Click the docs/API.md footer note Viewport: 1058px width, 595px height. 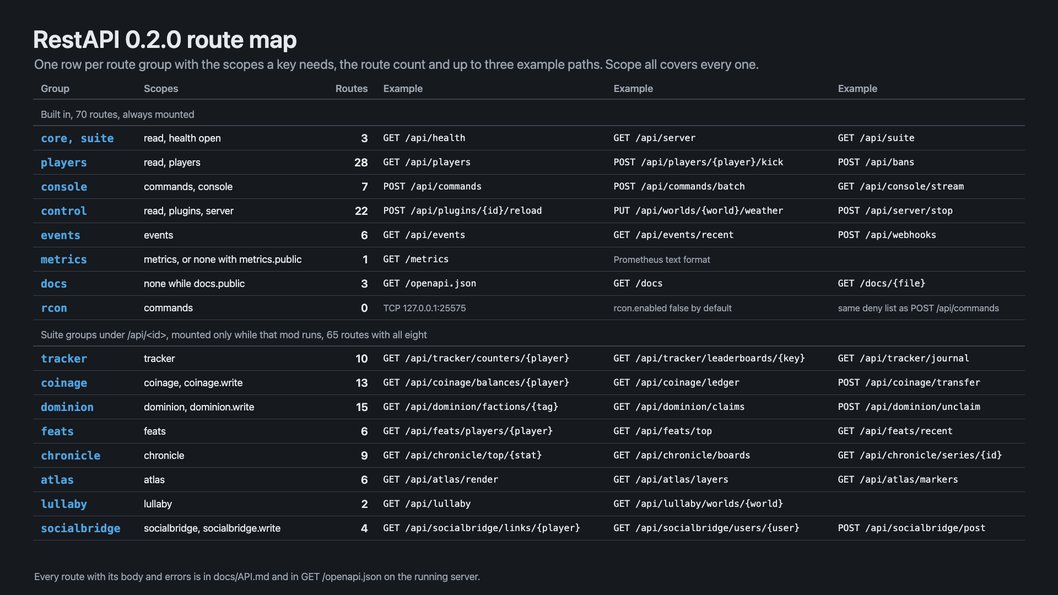257,577
